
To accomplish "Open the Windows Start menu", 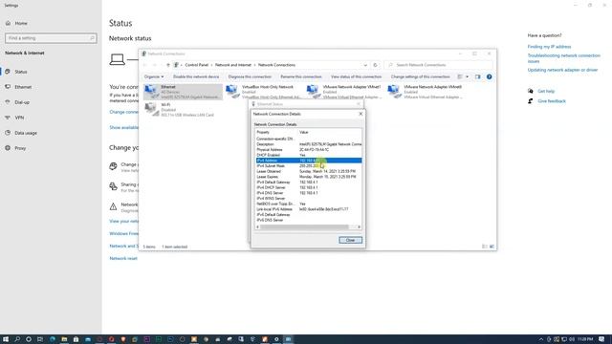I will pyautogui.click(x=6, y=339).
